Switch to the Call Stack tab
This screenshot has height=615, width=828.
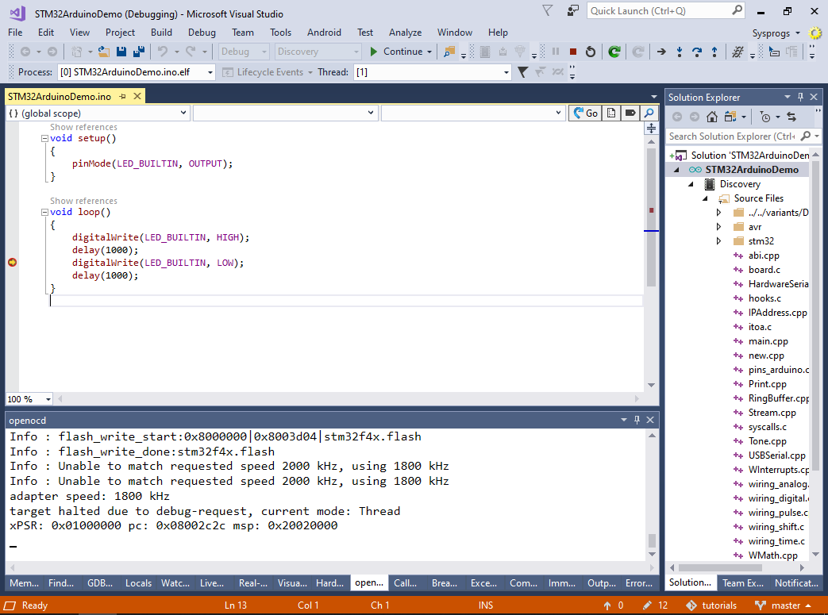click(x=405, y=582)
